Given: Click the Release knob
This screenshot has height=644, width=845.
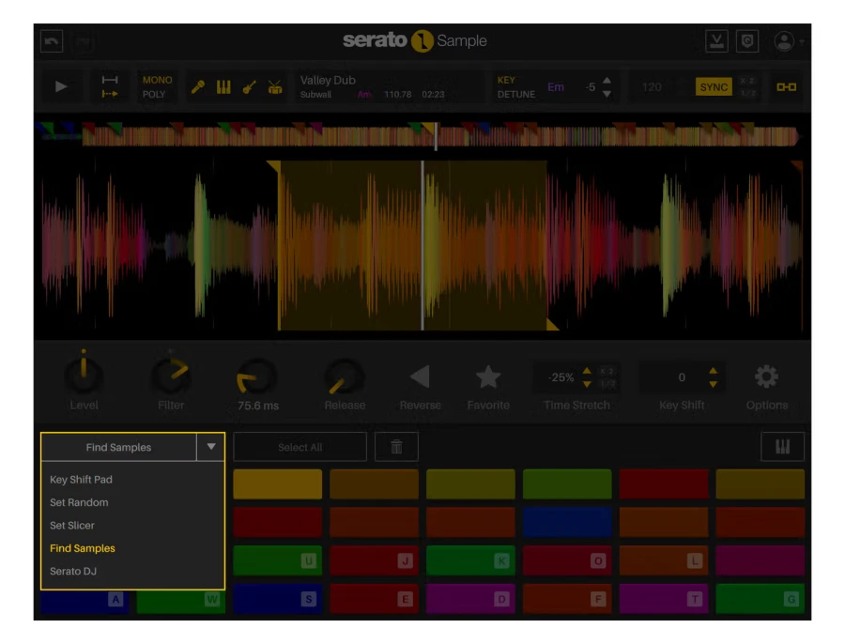Looking at the screenshot, I should (x=344, y=376).
